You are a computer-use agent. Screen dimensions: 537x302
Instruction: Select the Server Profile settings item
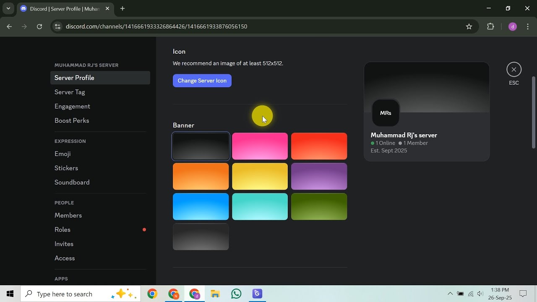point(100,78)
